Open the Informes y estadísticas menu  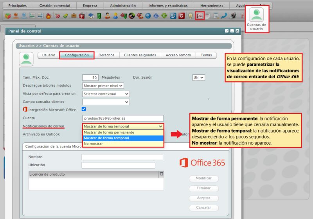[168, 5]
